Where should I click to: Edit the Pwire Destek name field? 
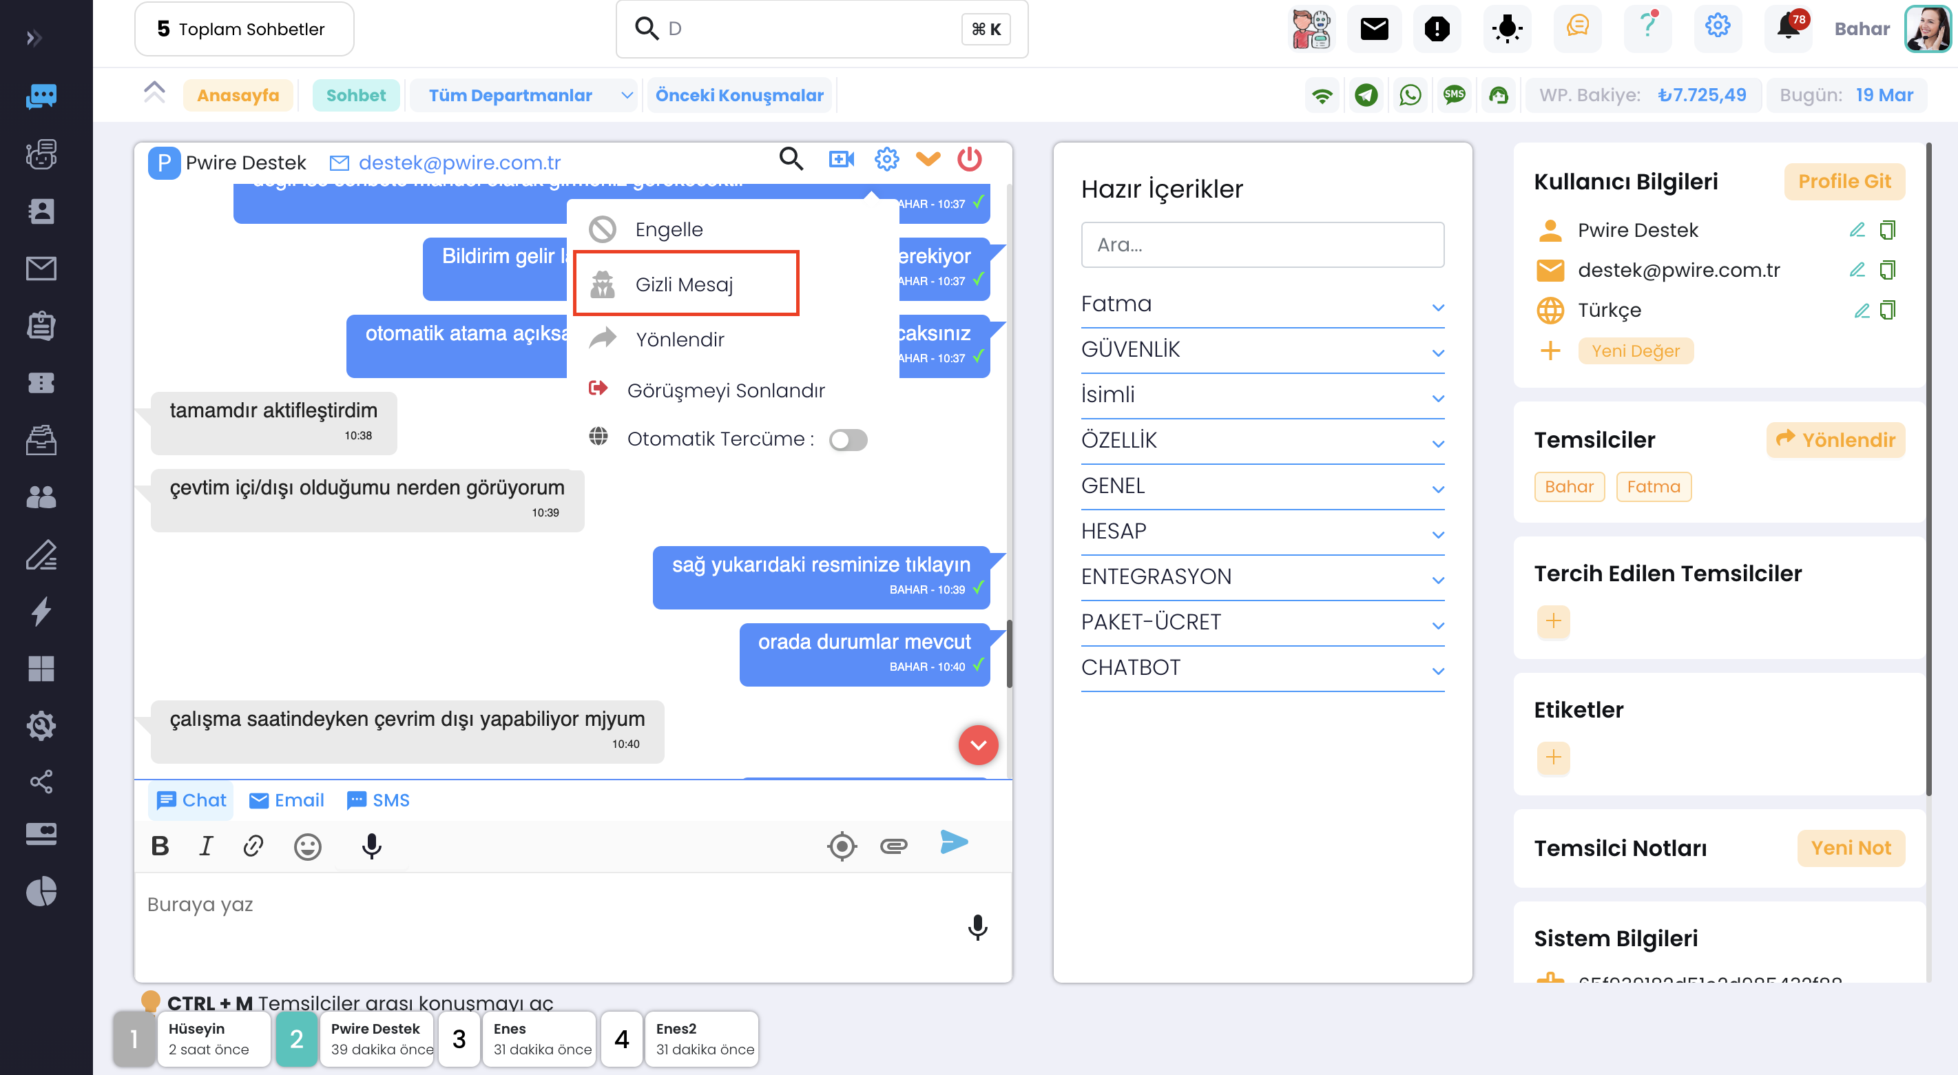[x=1857, y=229]
